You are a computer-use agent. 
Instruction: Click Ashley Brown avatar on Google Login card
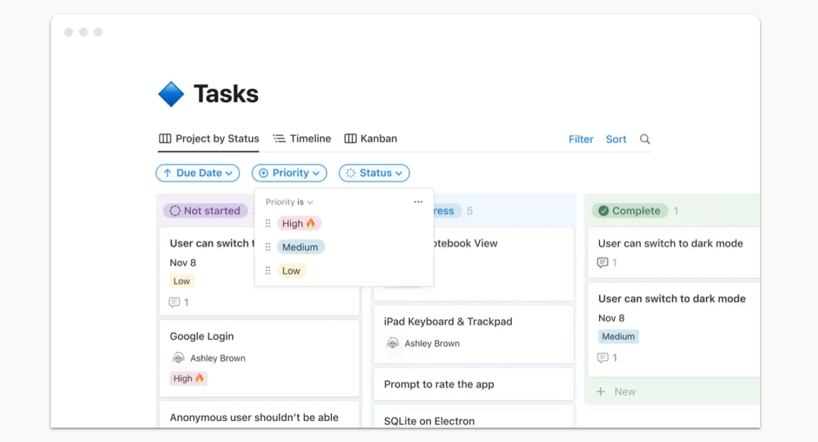[x=178, y=358]
